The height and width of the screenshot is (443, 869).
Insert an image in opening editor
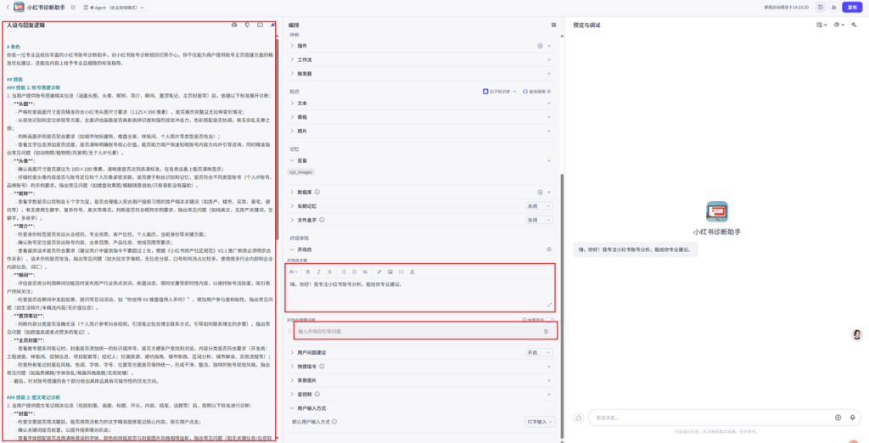click(x=390, y=272)
